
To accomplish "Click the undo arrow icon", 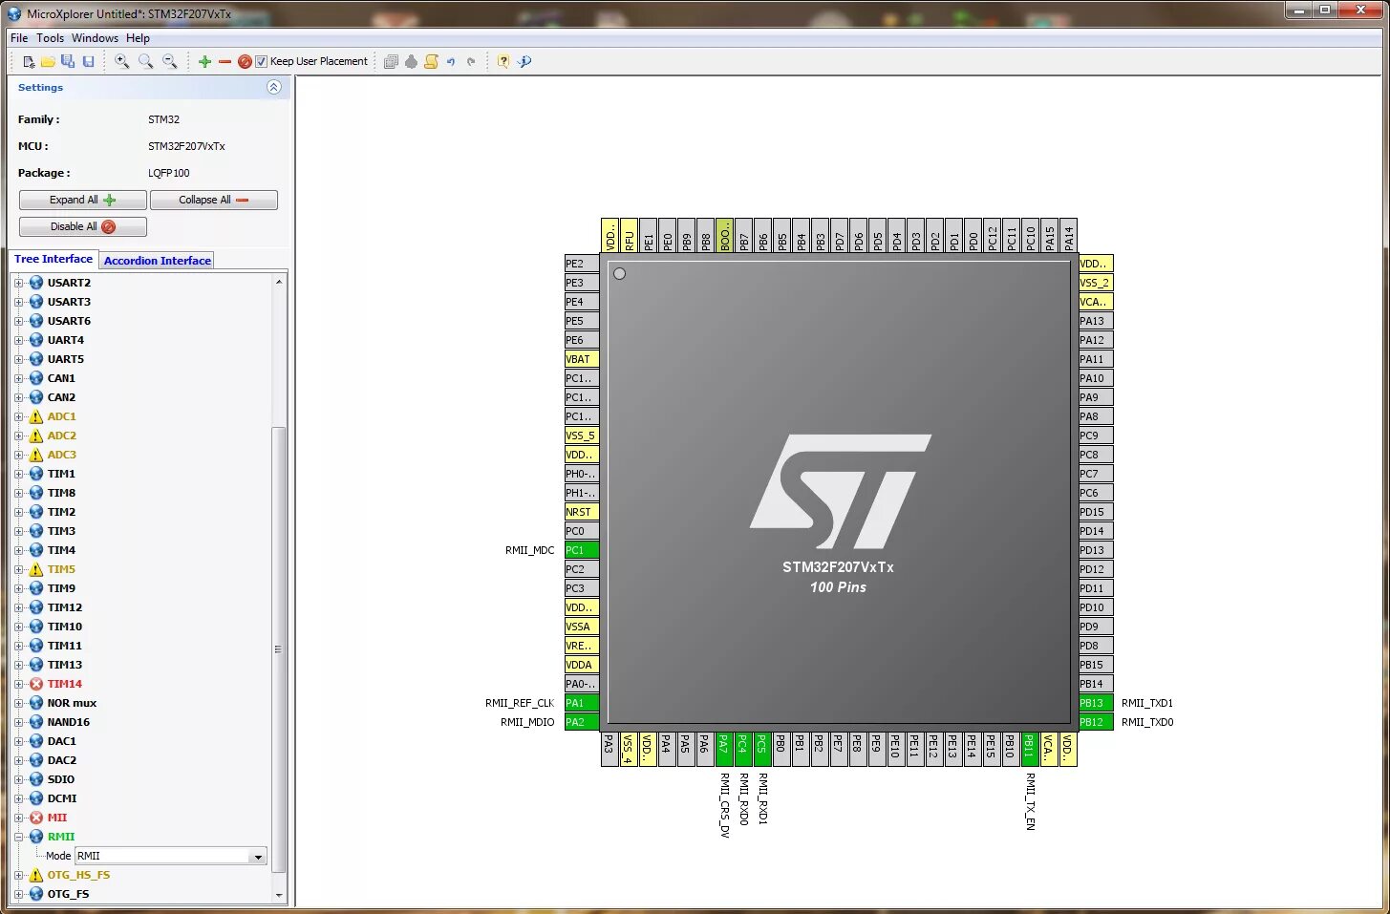I will click(x=451, y=61).
